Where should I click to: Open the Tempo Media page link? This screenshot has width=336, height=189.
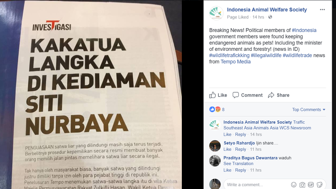tap(236, 62)
